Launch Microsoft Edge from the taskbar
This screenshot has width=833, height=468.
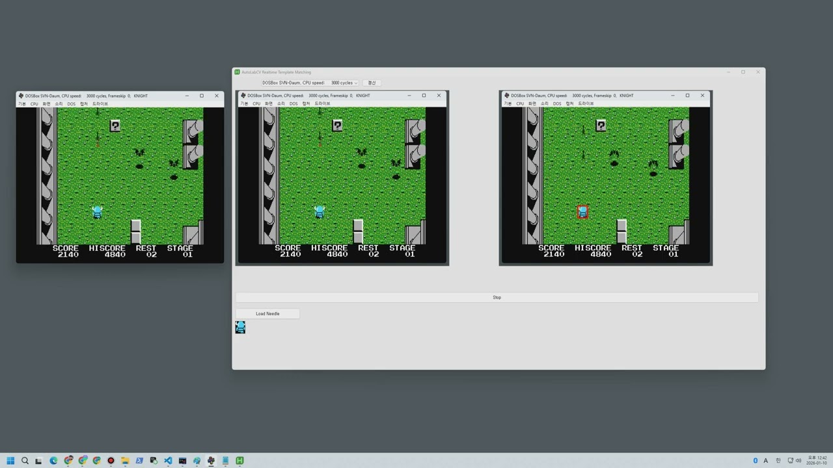coord(53,461)
